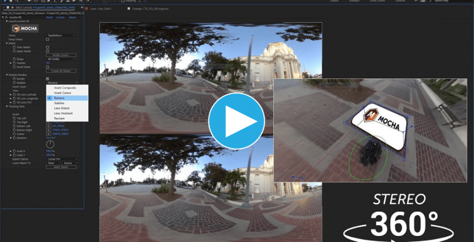
Task: Toggle the stopwatch icon beside Rotation
Action: pos(14,138)
